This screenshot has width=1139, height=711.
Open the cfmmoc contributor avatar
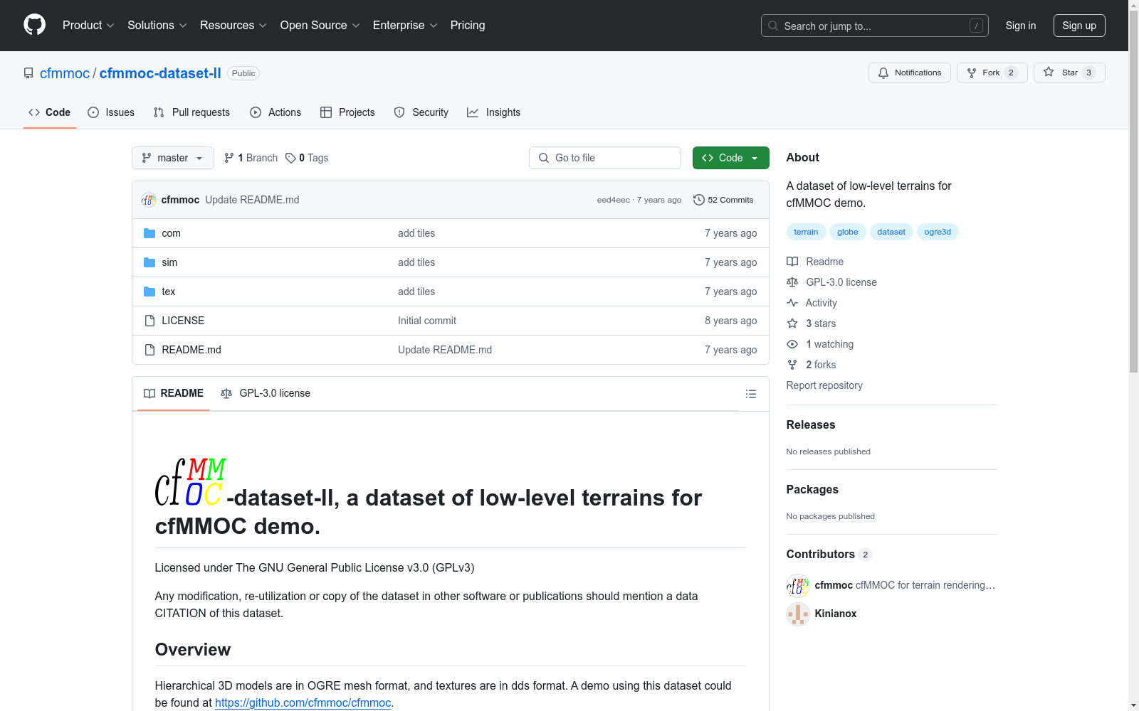[798, 586]
